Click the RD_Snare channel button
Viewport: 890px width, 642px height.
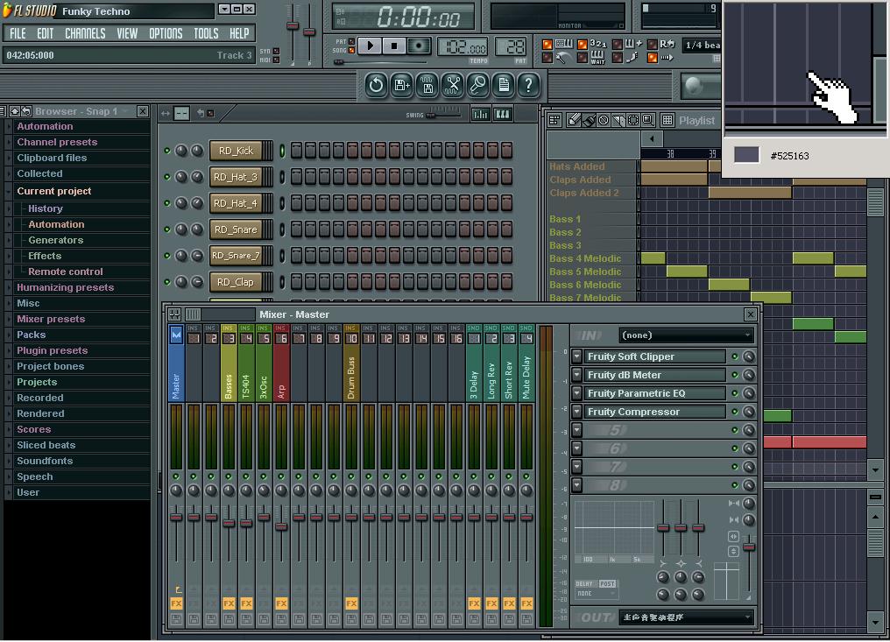click(x=237, y=229)
